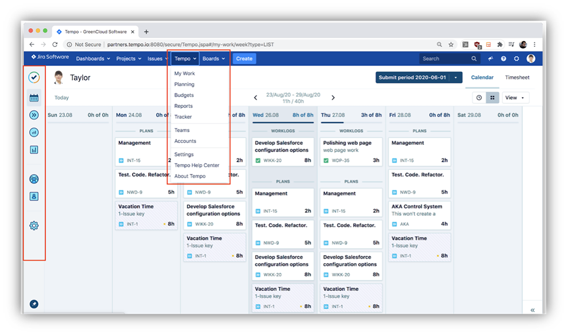This screenshot has height=335, width=568.
Task: Click into the Jira Search field
Action: [449, 59]
